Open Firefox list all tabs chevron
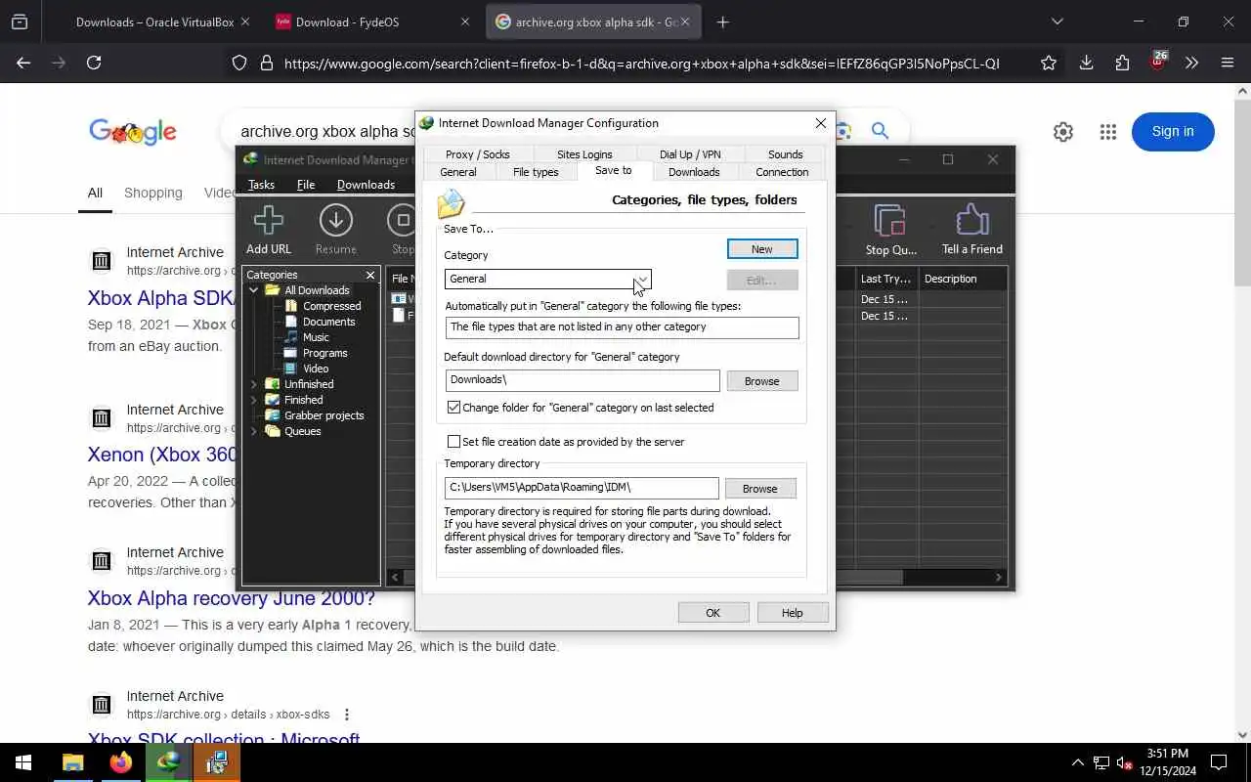The image size is (1251, 782). coord(1057,22)
